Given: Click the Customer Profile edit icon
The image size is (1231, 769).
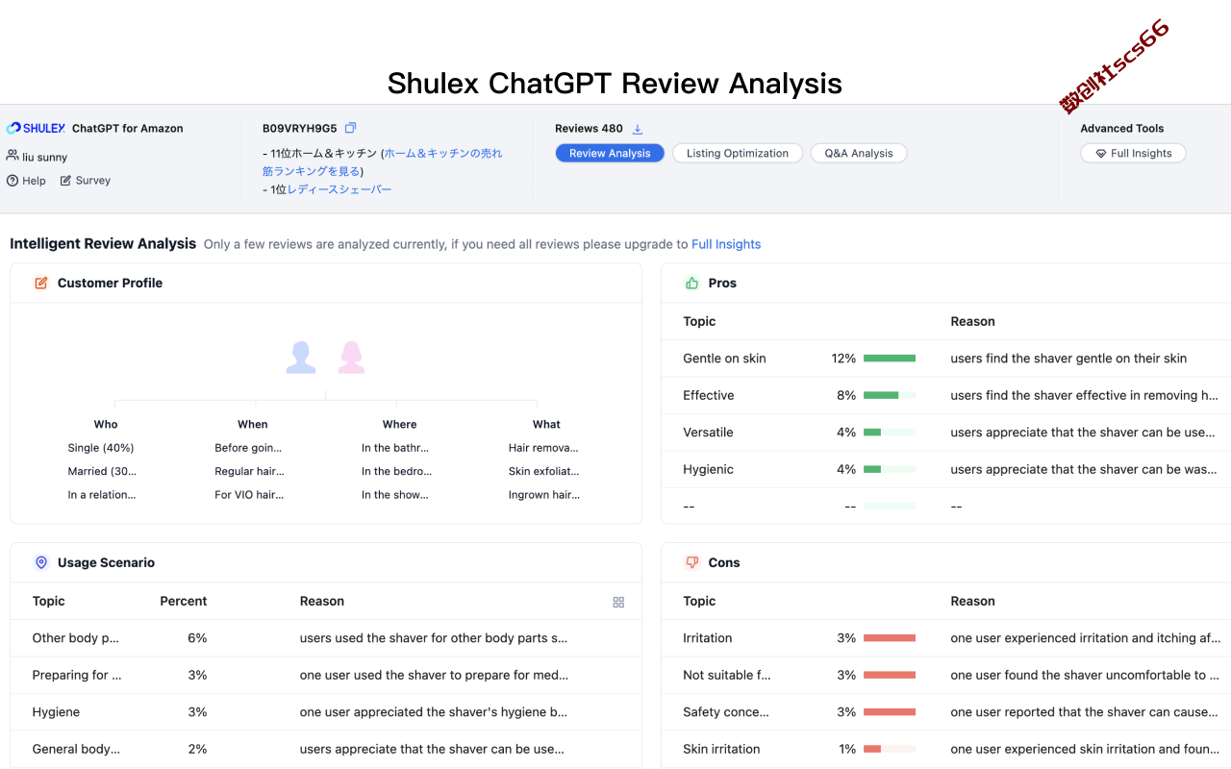Looking at the screenshot, I should click(x=41, y=283).
